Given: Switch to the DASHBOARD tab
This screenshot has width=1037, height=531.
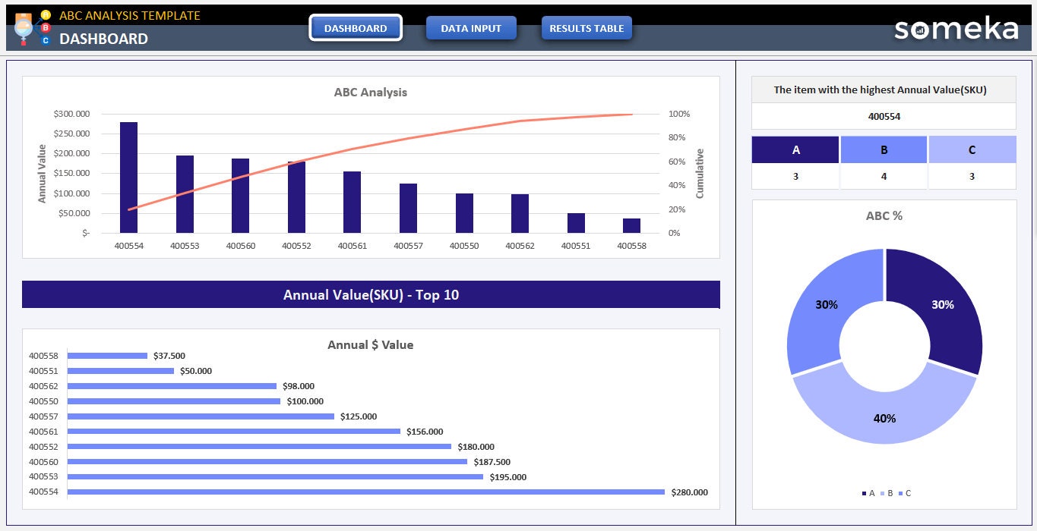Looking at the screenshot, I should [356, 27].
